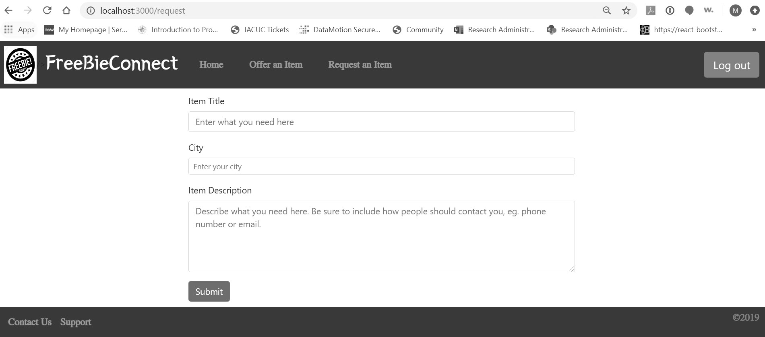Focus the Item Description text area
The height and width of the screenshot is (337, 765).
[x=381, y=236]
